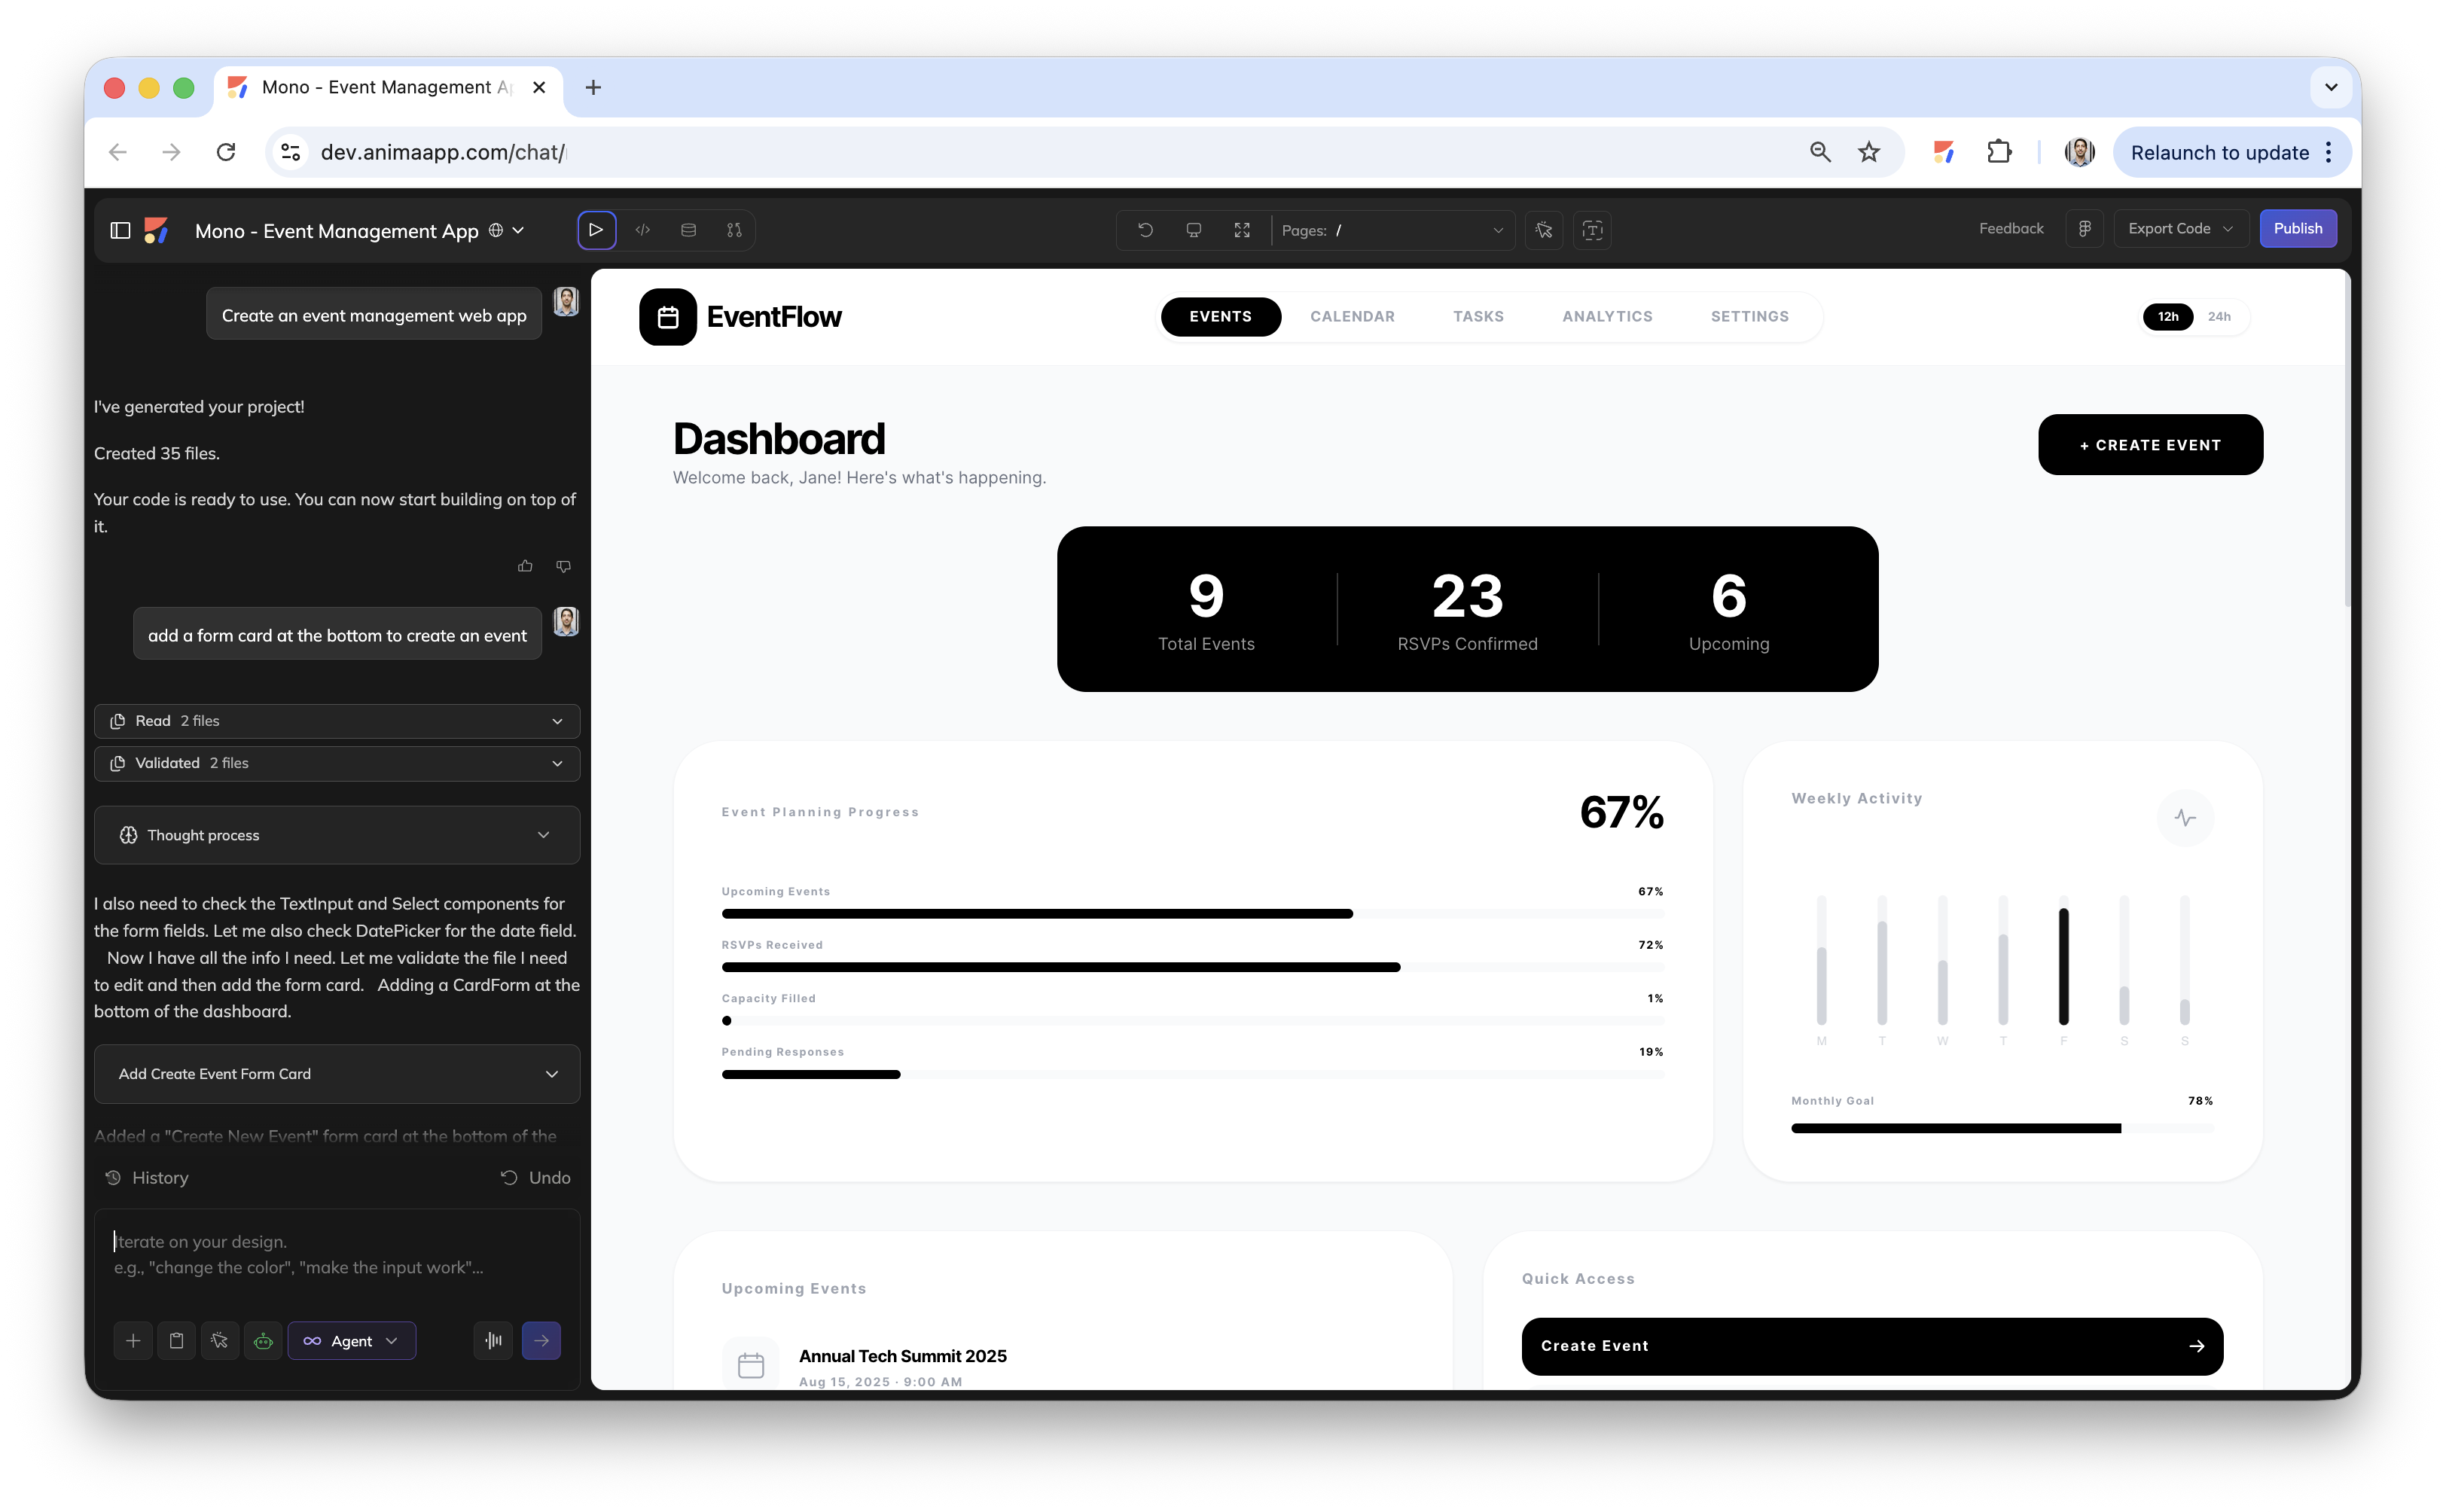Toggle the left sidebar panel icon
This screenshot has height=1512, width=2446.
(x=120, y=231)
